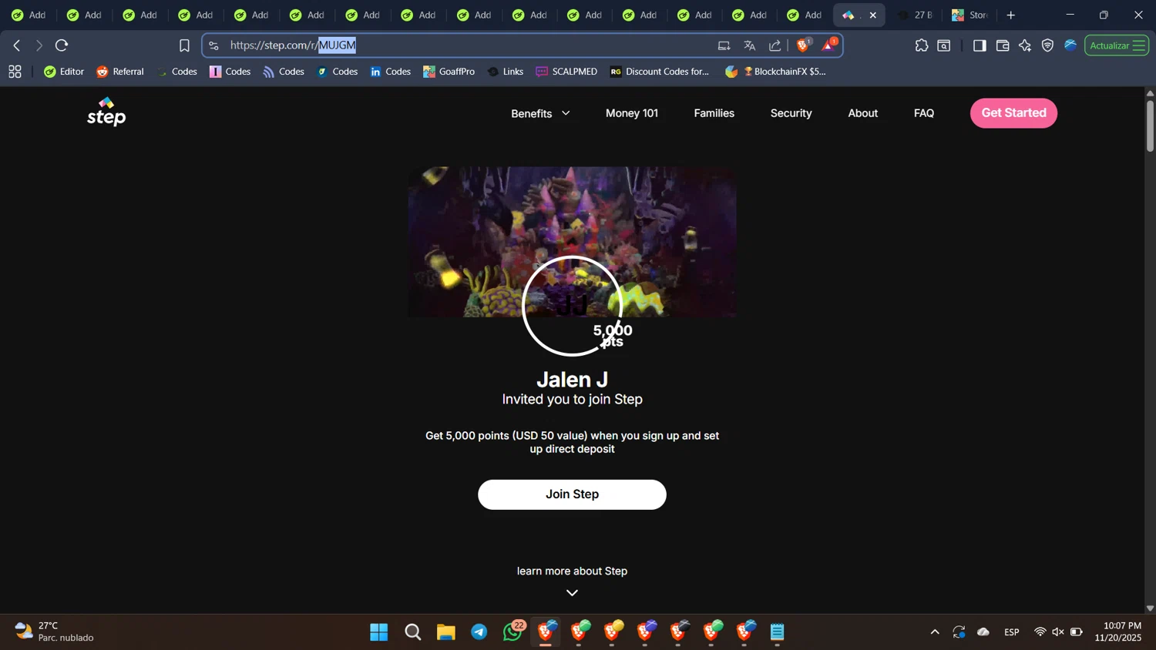Open the Actualizar browser menu button
The width and height of the screenshot is (1156, 650).
tap(1117, 45)
